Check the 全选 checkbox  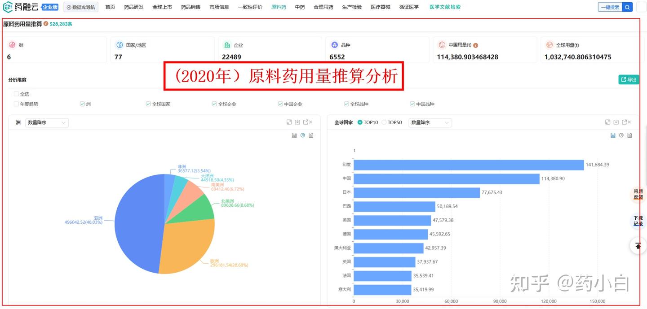(x=16, y=94)
